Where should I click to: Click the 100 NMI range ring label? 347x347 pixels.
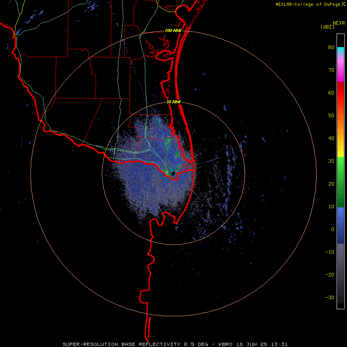173,30
